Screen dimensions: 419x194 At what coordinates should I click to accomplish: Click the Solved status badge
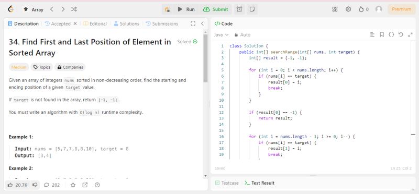[188, 42]
